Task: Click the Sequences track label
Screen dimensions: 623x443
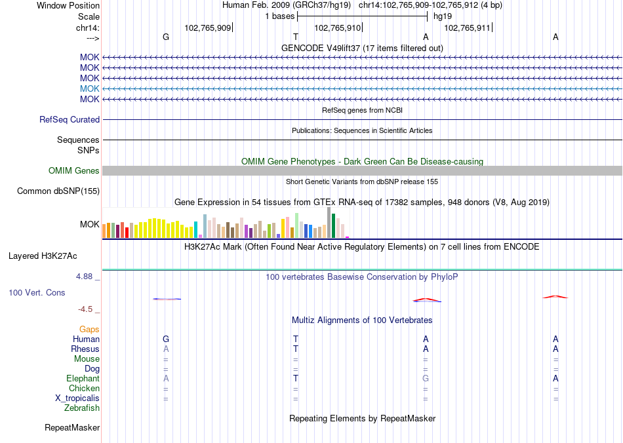Action: (x=78, y=140)
